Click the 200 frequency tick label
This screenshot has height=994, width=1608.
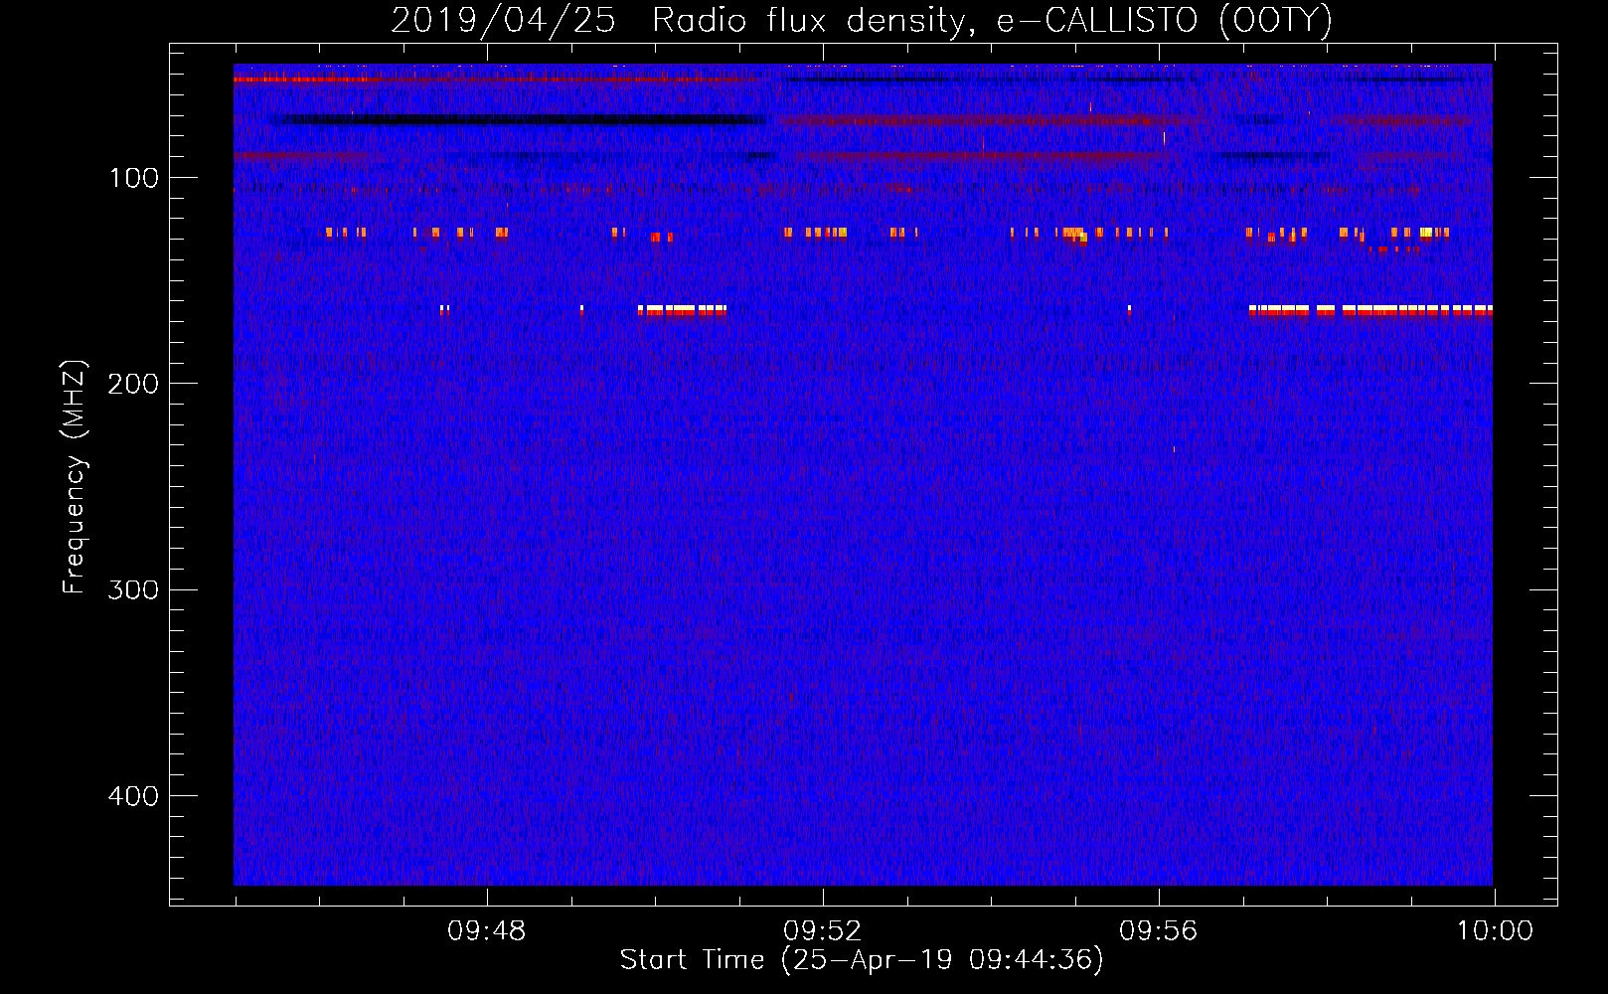click(133, 385)
